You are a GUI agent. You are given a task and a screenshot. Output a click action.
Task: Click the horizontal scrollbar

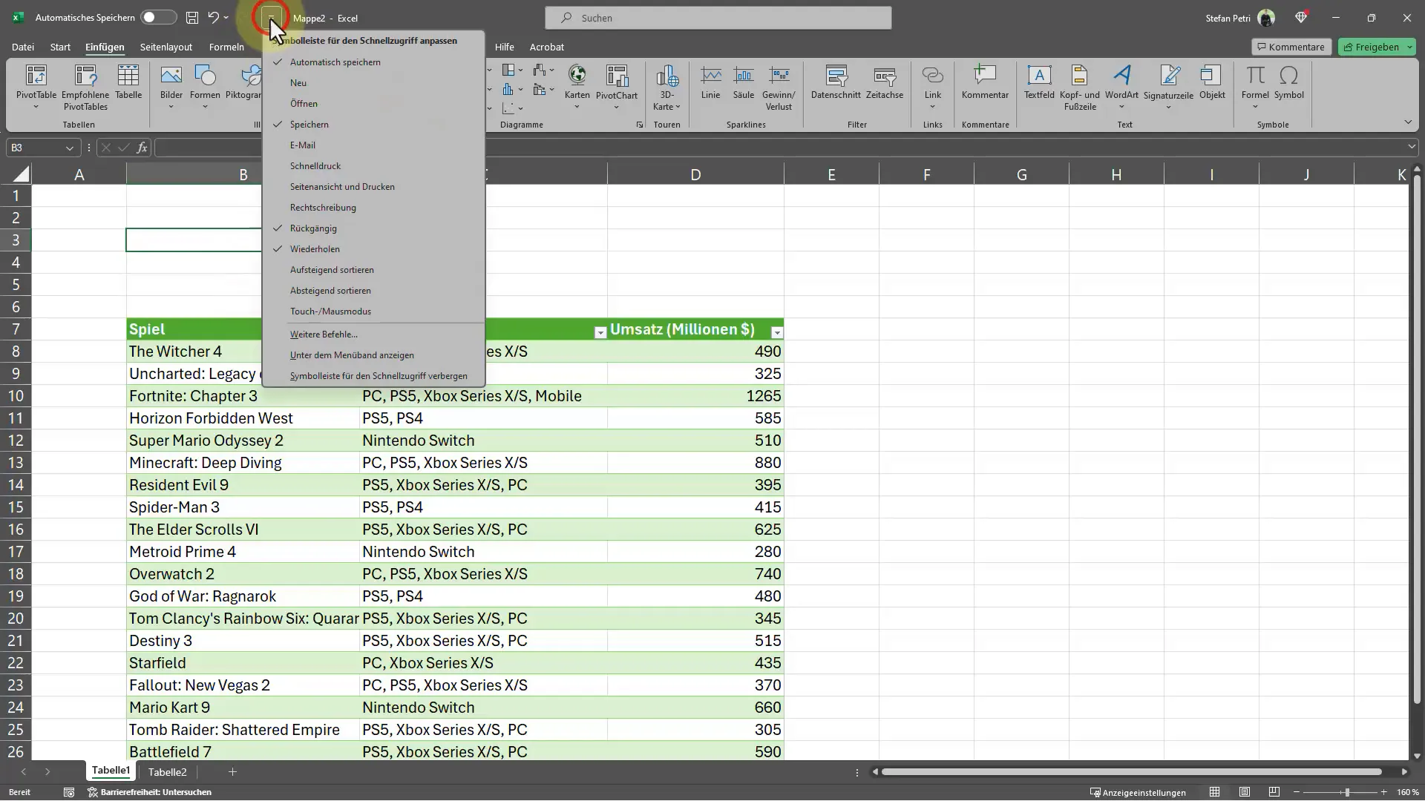1130,772
